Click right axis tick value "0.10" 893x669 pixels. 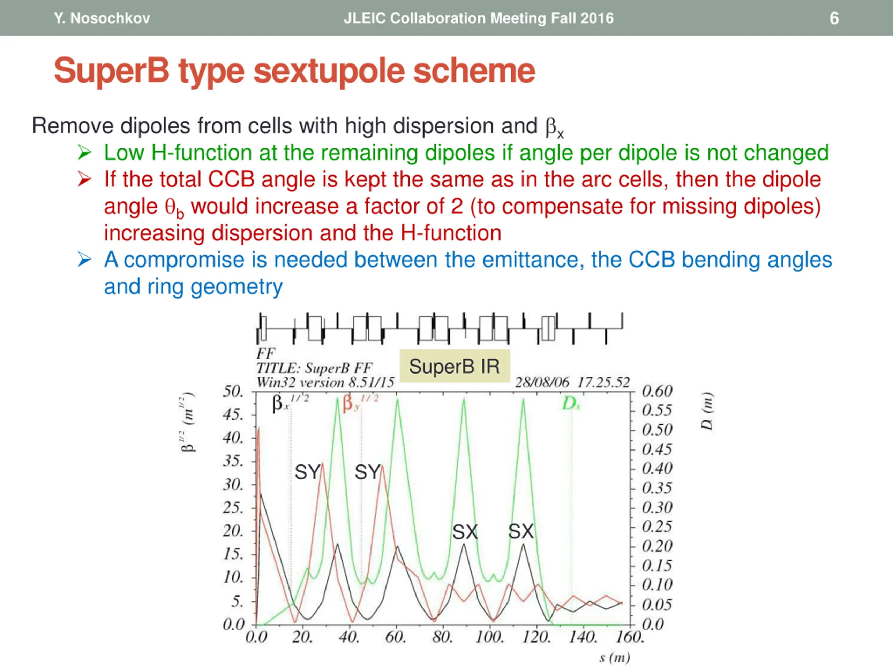657,585
